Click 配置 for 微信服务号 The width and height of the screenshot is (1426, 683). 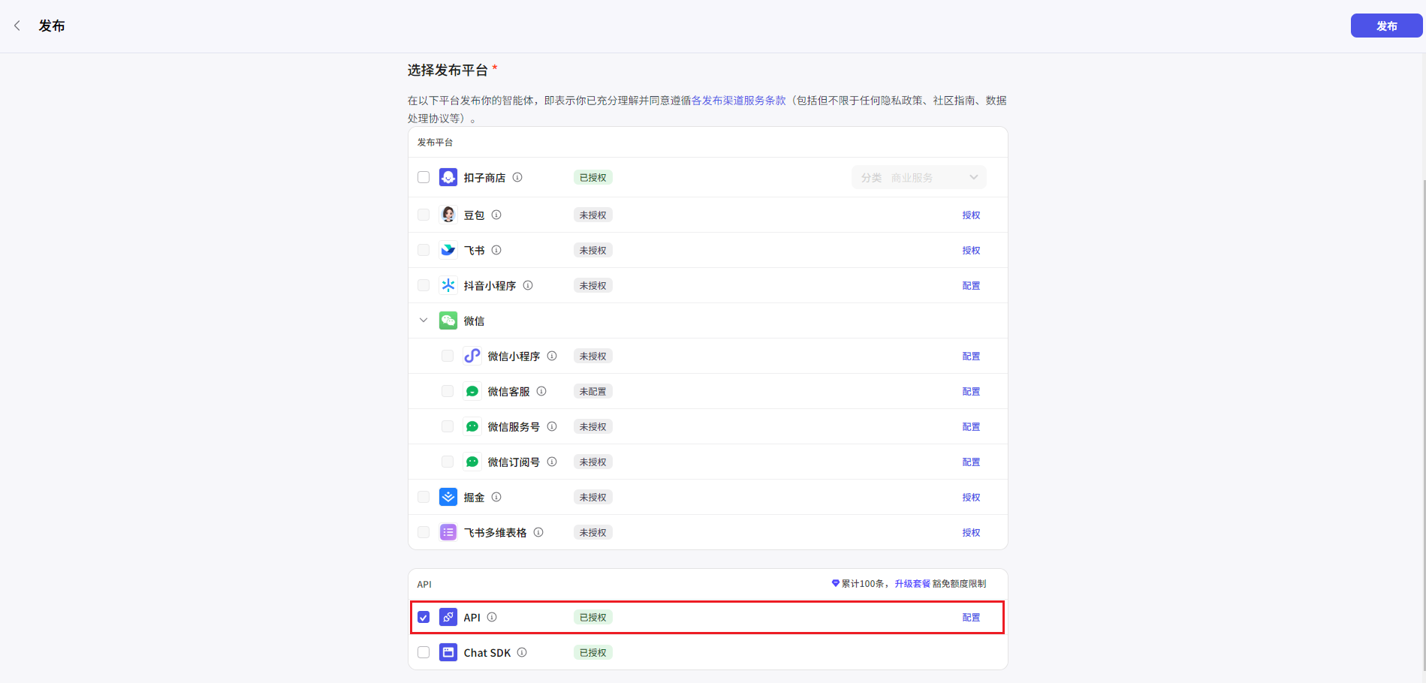tap(971, 426)
